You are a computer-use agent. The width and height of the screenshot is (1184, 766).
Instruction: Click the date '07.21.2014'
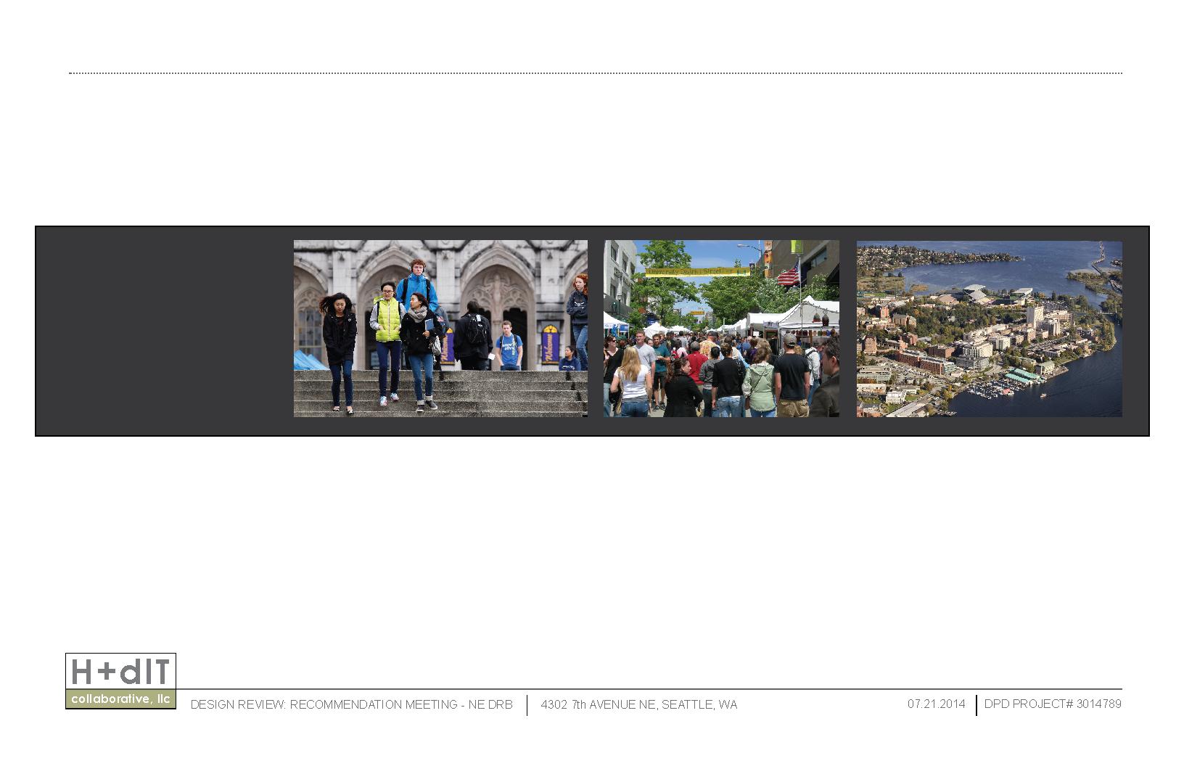936,704
